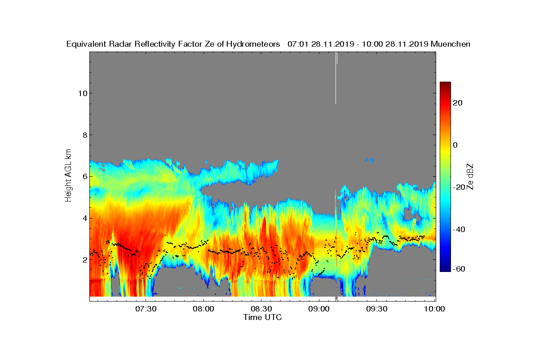Click the colorbar value 0
Viewport: 539px width, 359px height.
point(456,145)
